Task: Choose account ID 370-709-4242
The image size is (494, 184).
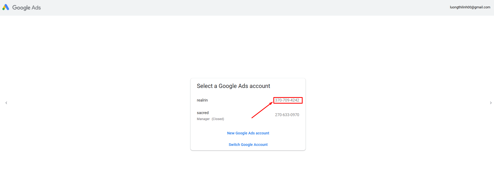Action: pos(287,100)
